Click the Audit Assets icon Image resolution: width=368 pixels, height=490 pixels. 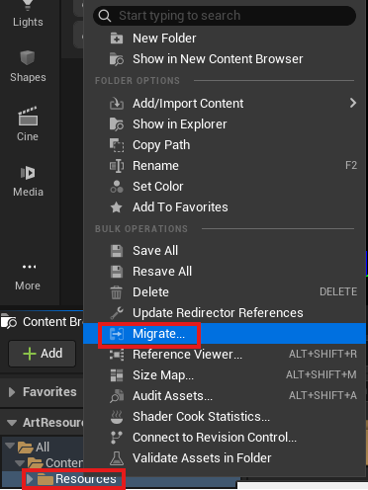117,396
